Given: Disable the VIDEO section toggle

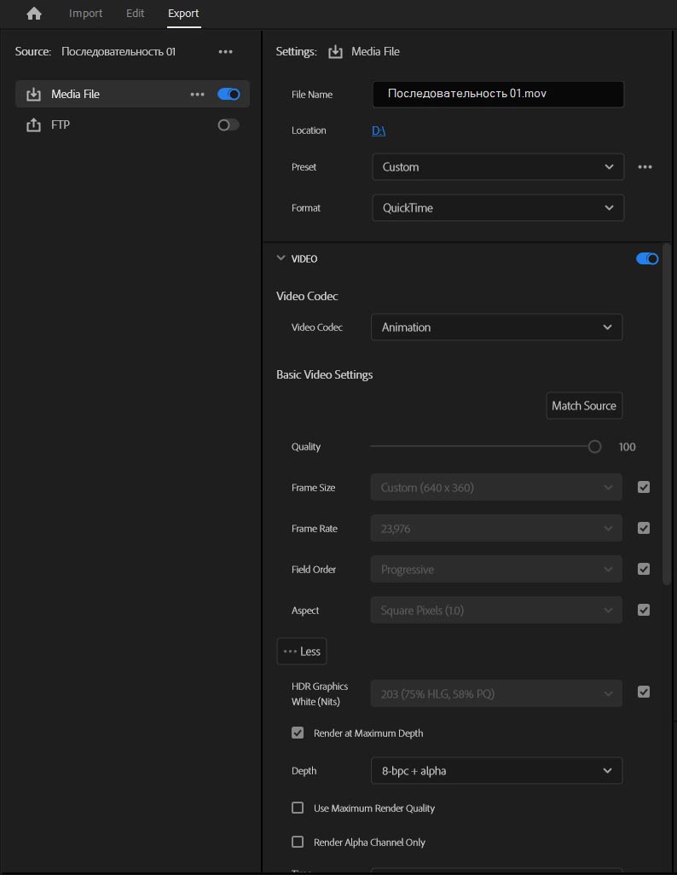Looking at the screenshot, I should point(647,258).
